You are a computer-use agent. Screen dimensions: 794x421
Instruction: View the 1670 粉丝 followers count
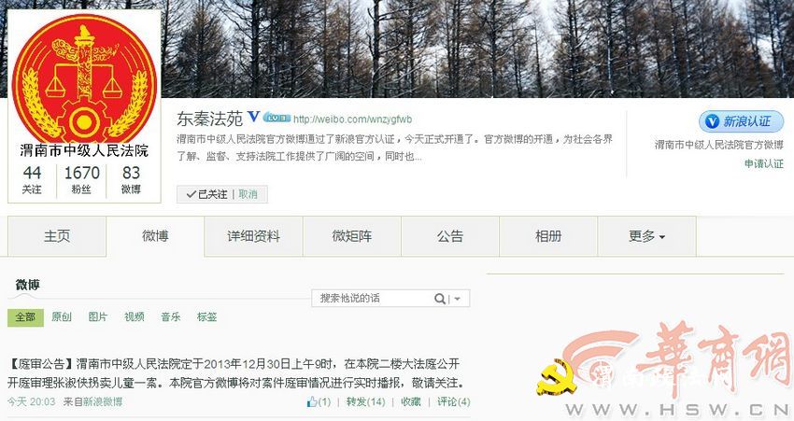pyautogui.click(x=81, y=179)
